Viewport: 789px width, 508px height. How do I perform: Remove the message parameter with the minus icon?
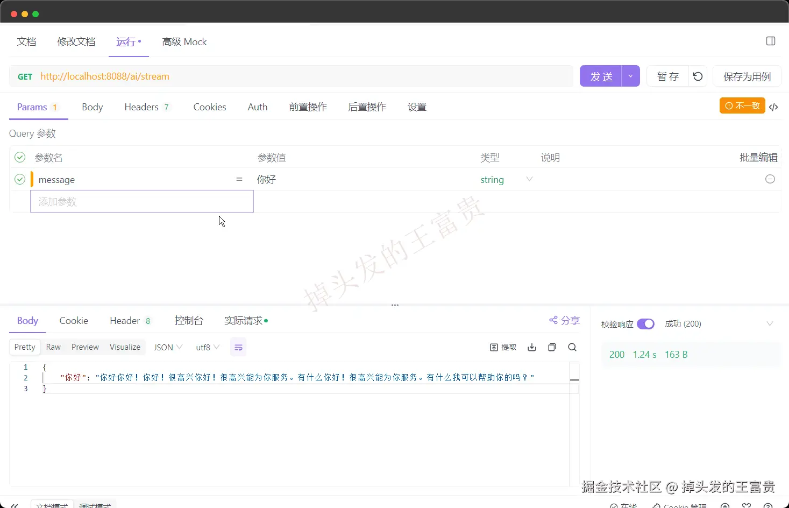770,179
